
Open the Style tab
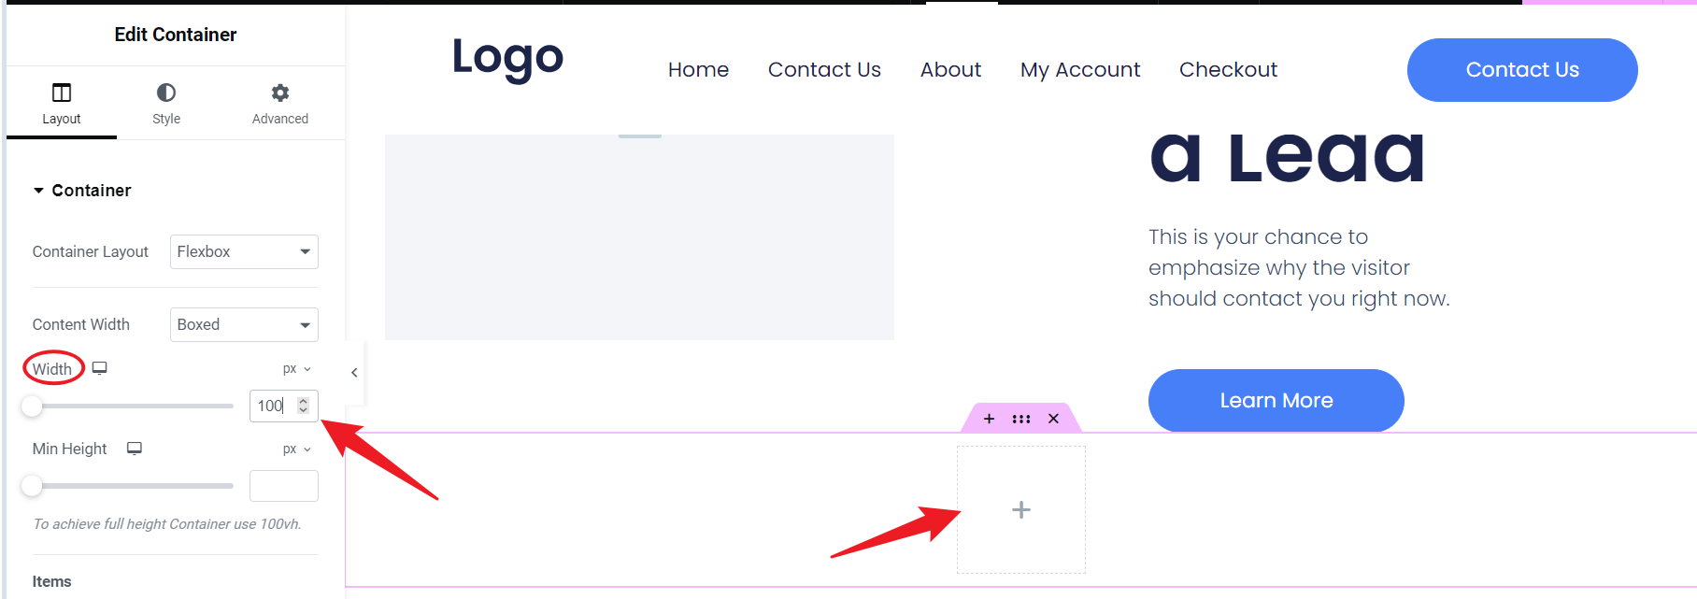coord(166,104)
